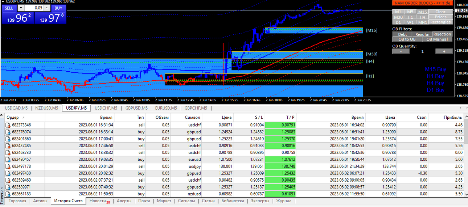Toggle the H4 timeframe button
Image resolution: width=468 pixels, height=207 pixels.
tap(422, 17)
